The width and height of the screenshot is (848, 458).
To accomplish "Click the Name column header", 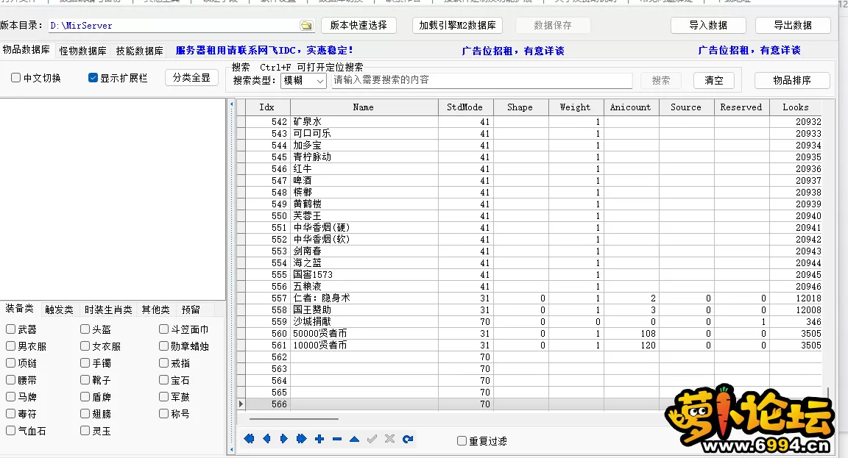I will click(x=364, y=107).
